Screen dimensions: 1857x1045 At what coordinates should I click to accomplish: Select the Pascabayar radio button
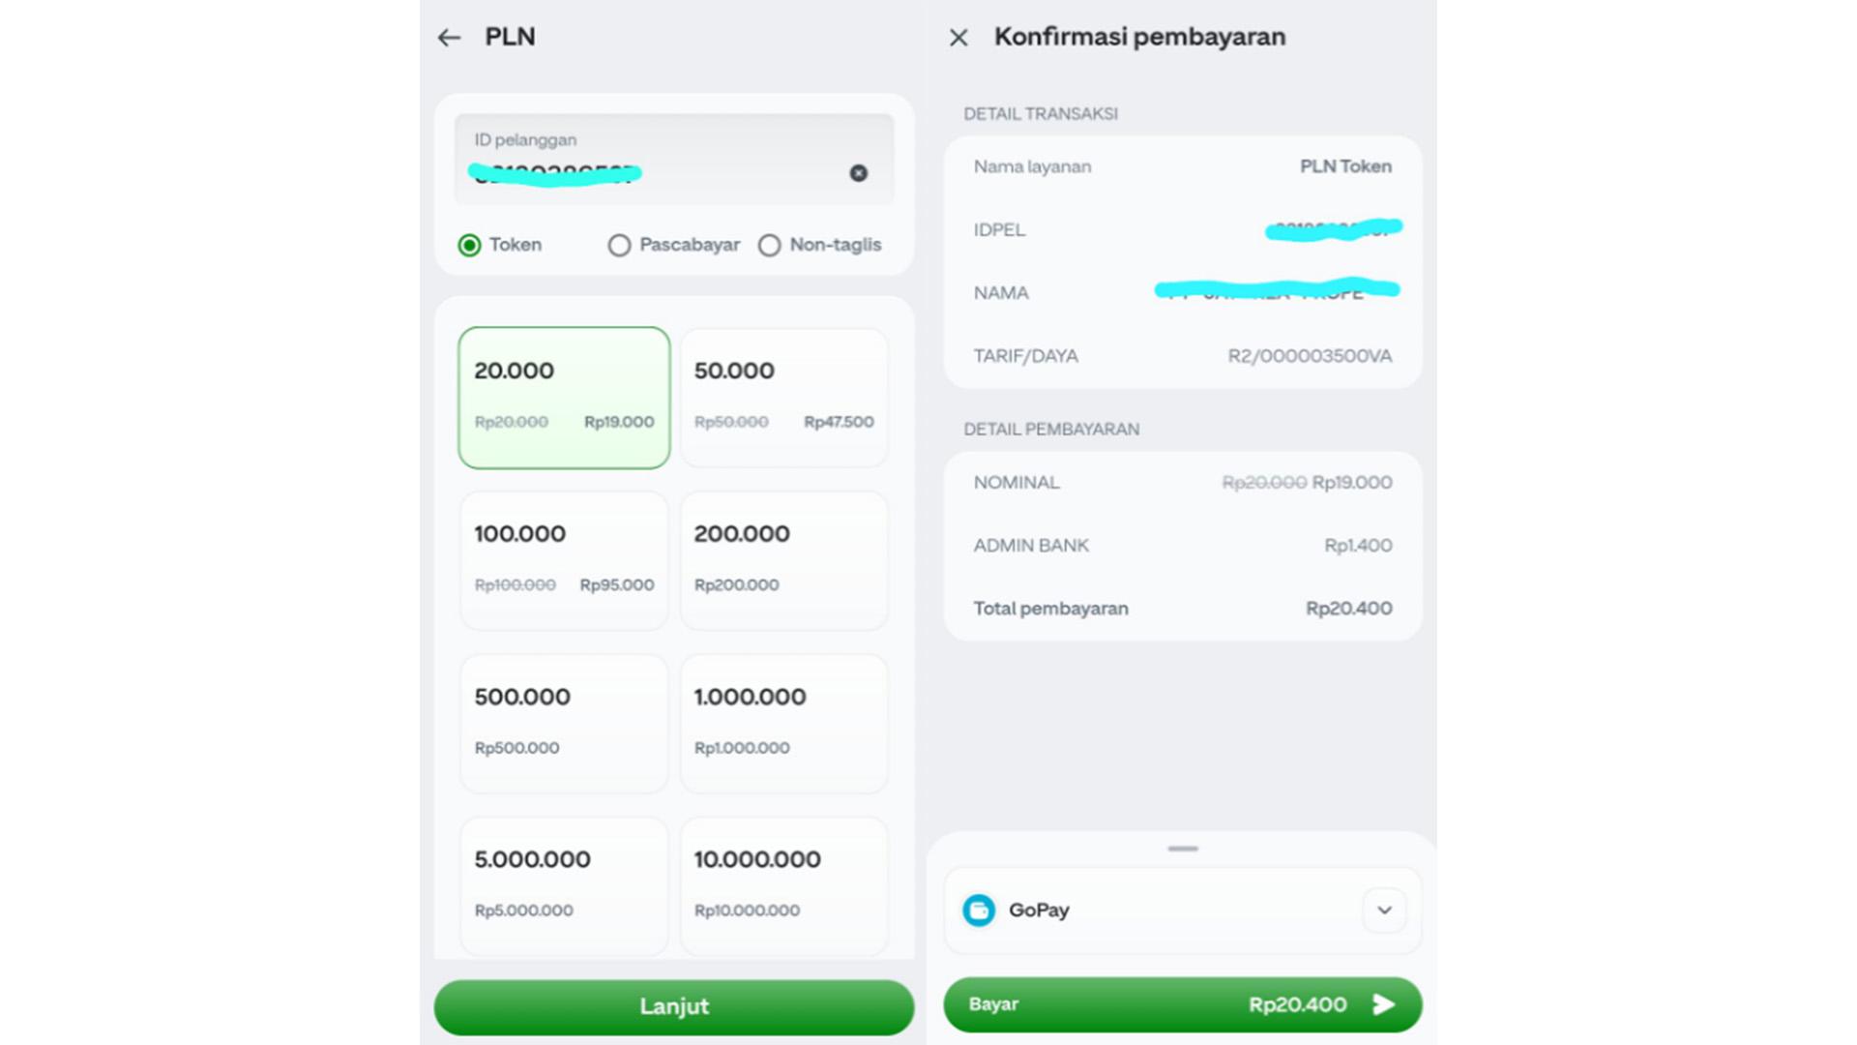(619, 245)
